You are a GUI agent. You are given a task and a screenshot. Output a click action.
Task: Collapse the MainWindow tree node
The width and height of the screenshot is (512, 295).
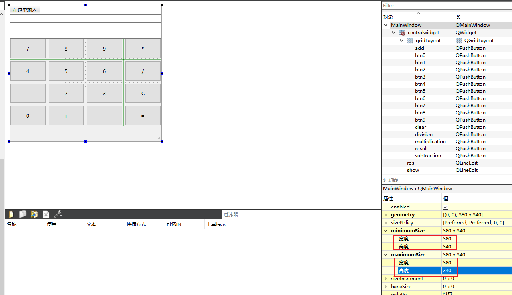[x=386, y=25]
